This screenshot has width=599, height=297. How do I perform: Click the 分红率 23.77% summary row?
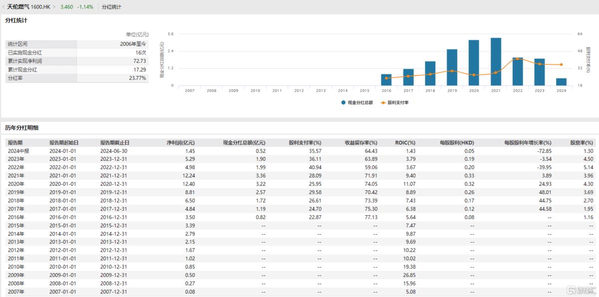tap(77, 78)
